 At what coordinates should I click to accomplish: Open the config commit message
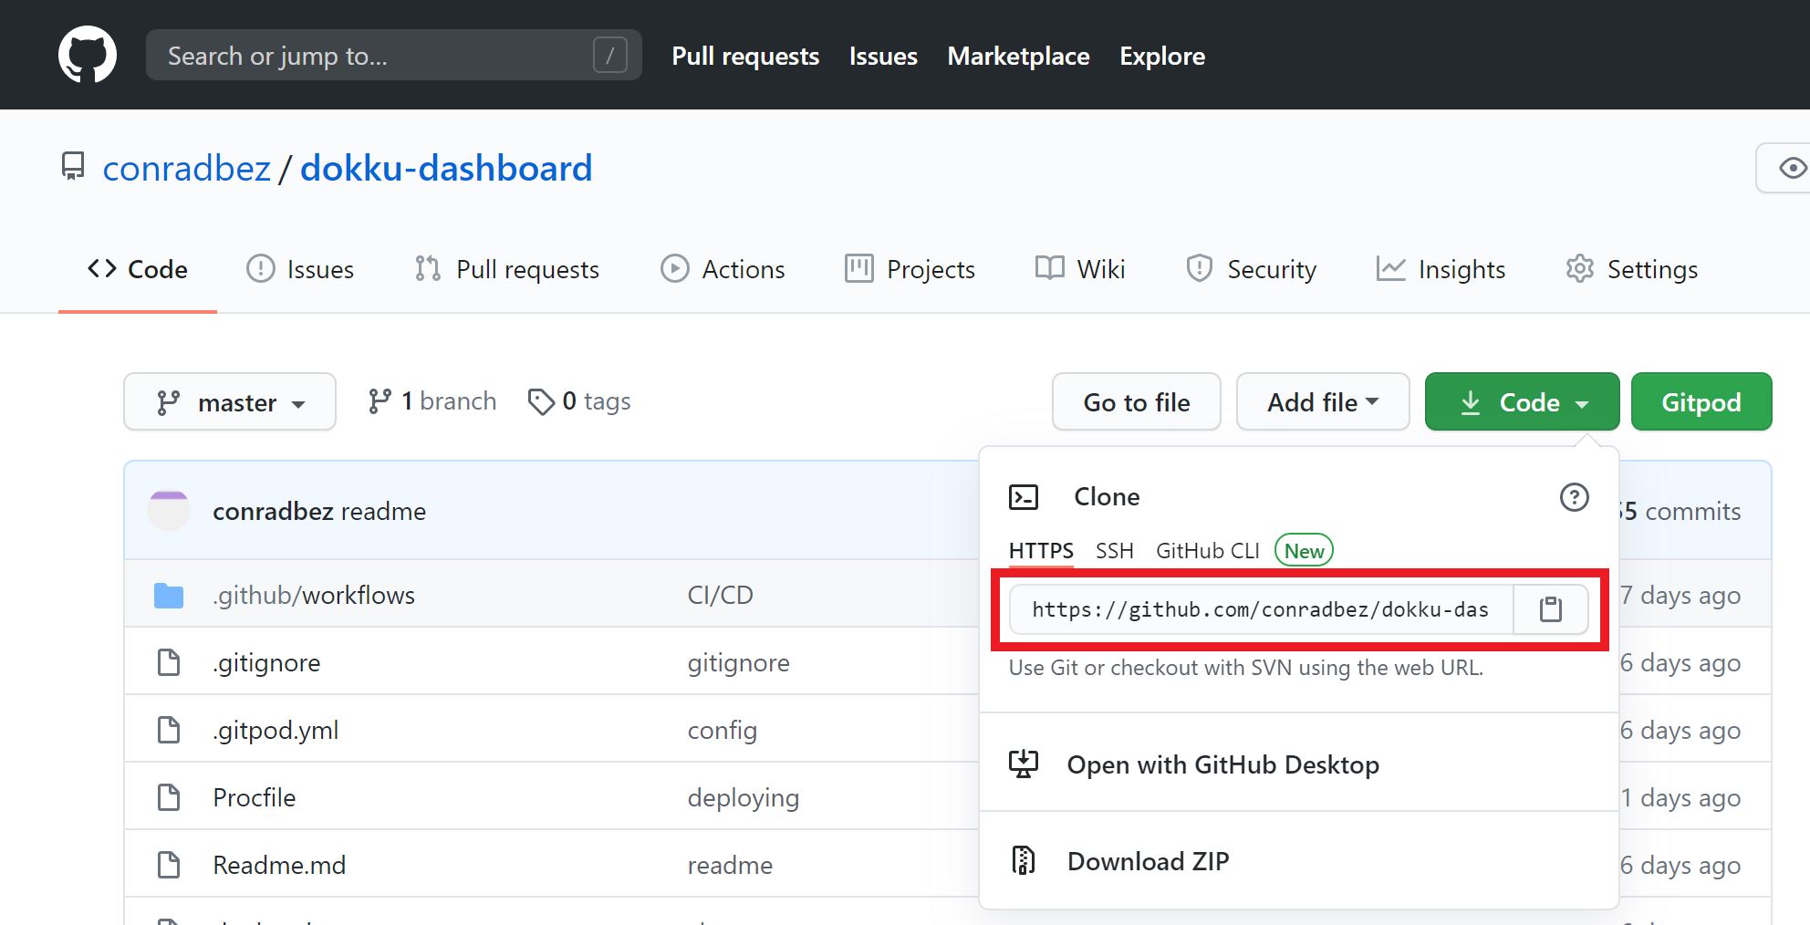722,730
